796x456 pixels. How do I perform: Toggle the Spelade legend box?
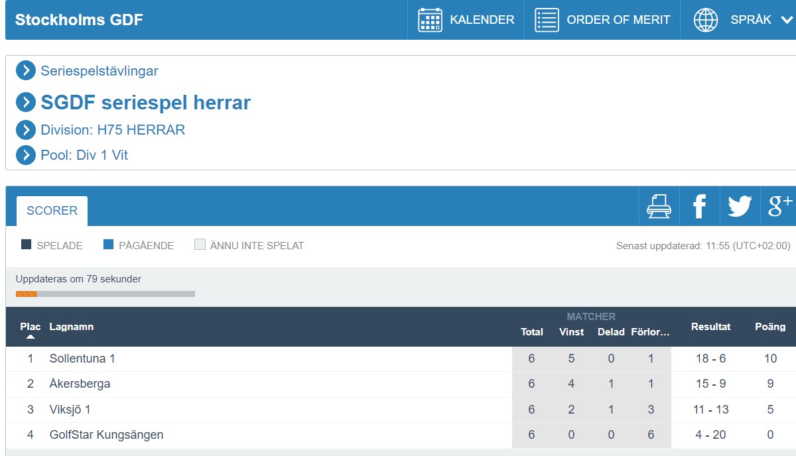(x=27, y=245)
